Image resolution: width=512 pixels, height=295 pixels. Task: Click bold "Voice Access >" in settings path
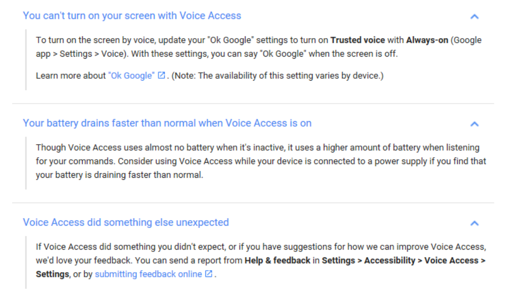coord(455,260)
